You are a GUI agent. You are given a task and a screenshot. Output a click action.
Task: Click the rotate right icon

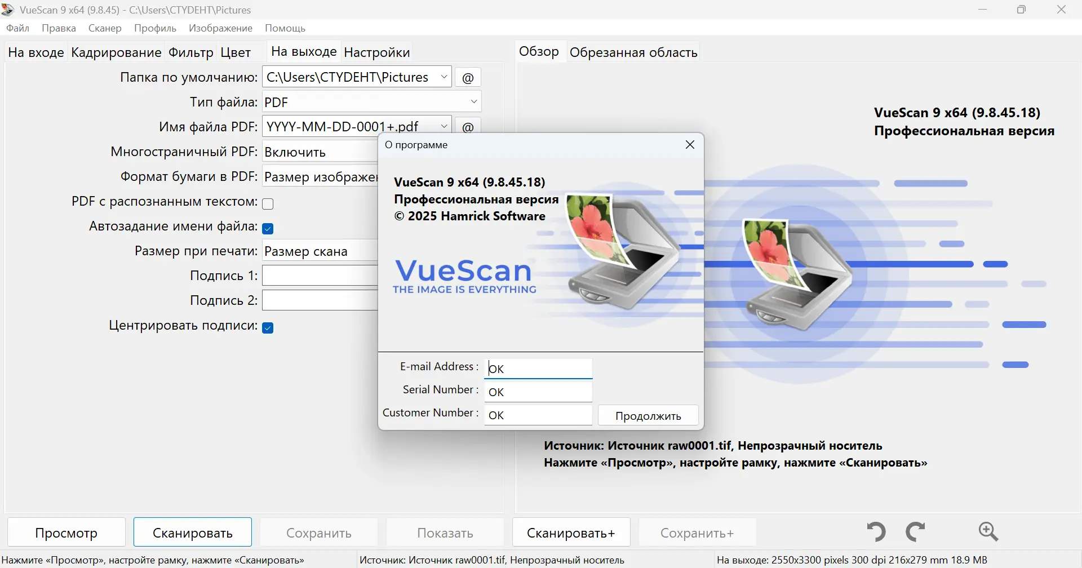coord(916,531)
